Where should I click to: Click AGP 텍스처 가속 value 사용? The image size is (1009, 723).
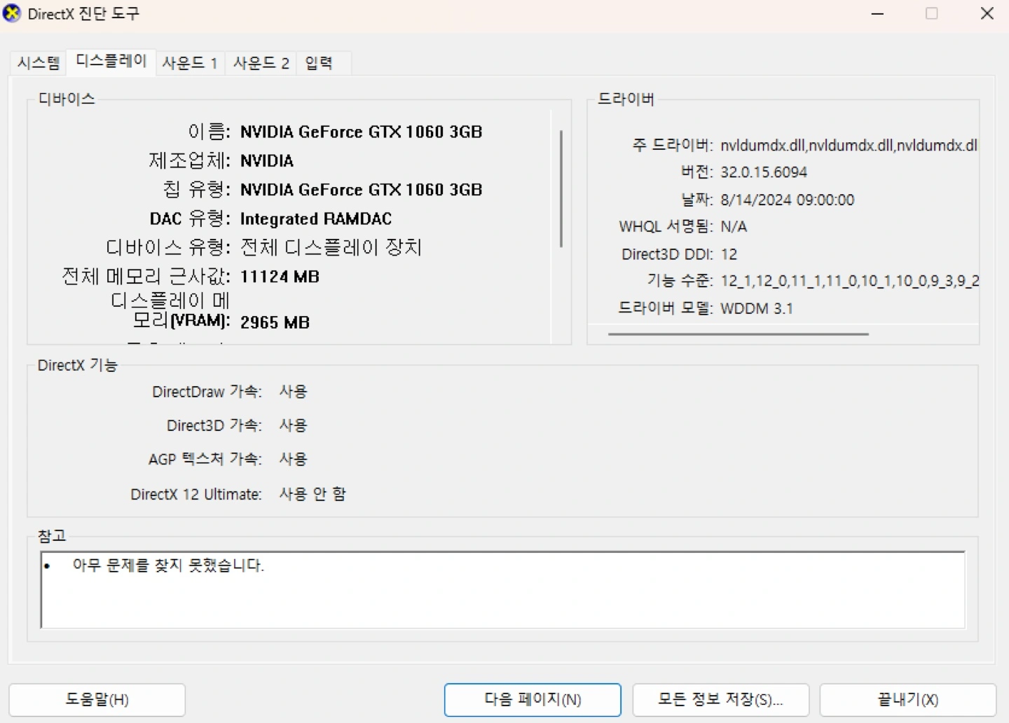[293, 459]
